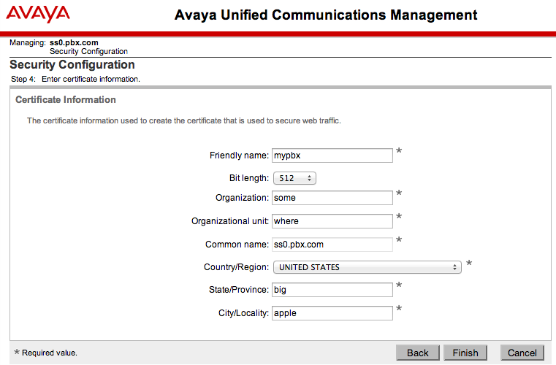Screen dimensions: 556x365
Task: Click the Common name field with ss0.pbx.com
Action: 332,245
